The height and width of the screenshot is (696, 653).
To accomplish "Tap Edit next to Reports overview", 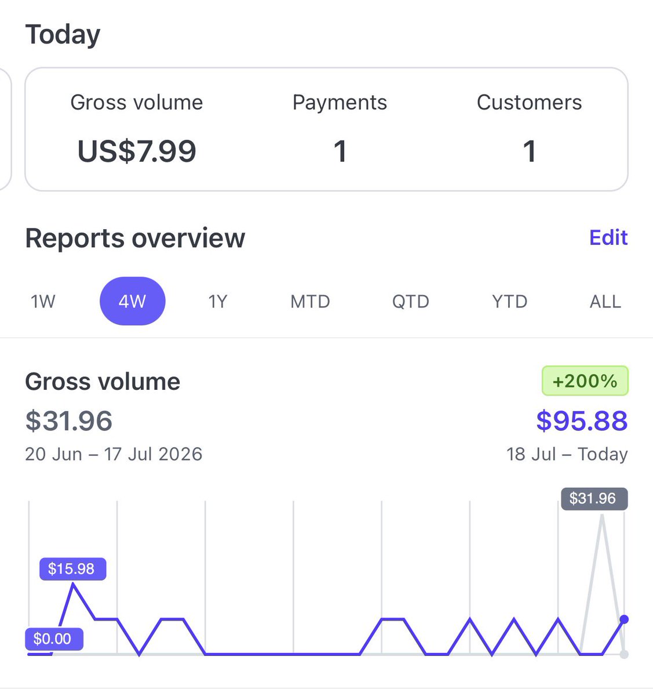I will (x=608, y=237).
